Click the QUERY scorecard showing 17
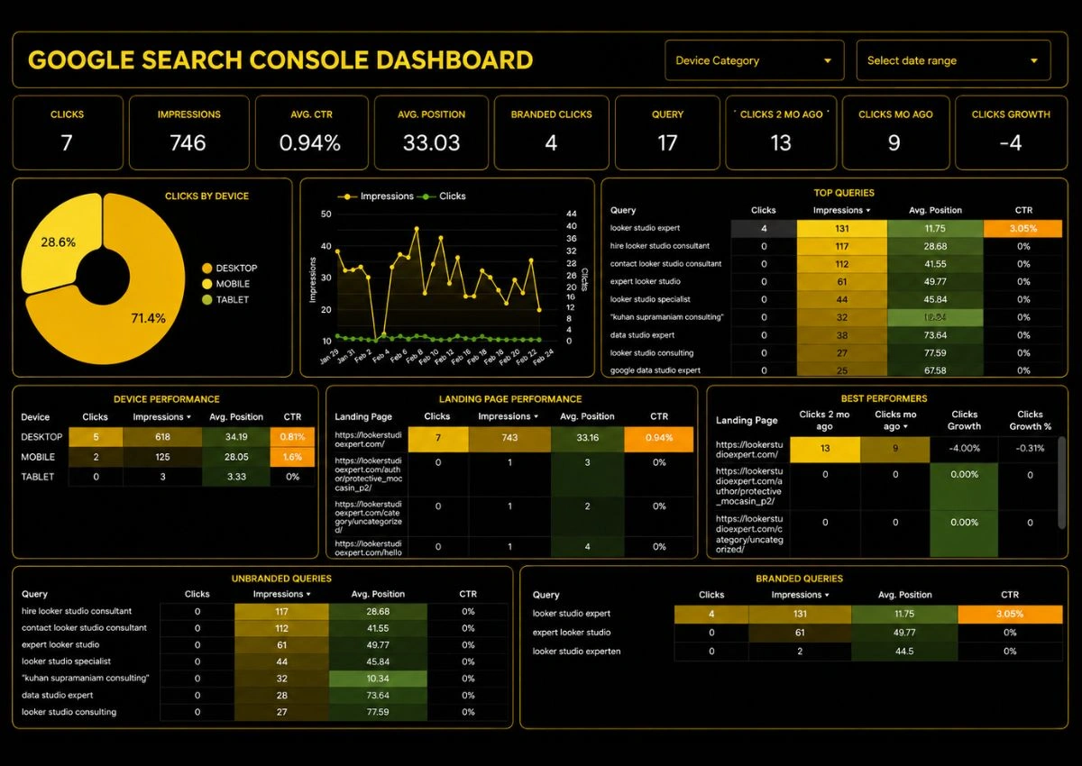 click(x=667, y=132)
